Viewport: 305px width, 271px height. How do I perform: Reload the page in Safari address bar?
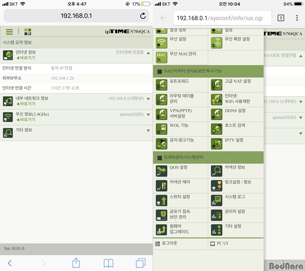click(x=143, y=16)
